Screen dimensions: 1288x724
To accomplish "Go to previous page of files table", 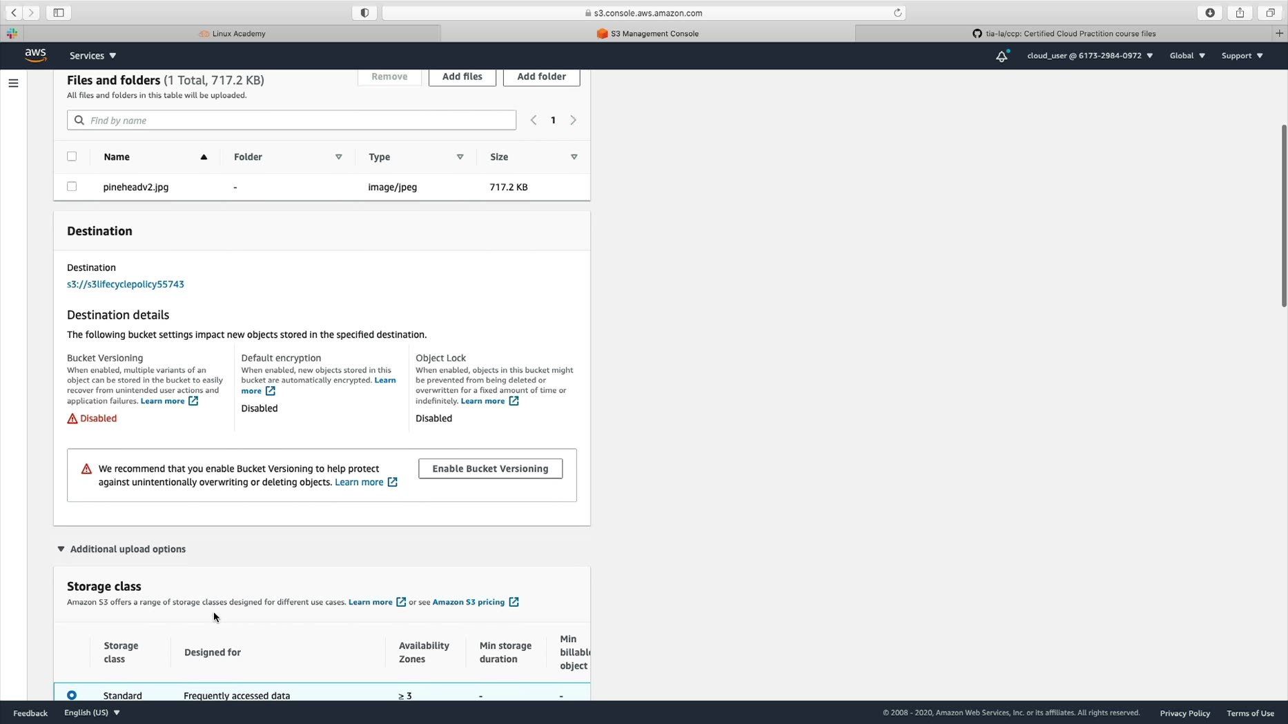I will pyautogui.click(x=534, y=120).
